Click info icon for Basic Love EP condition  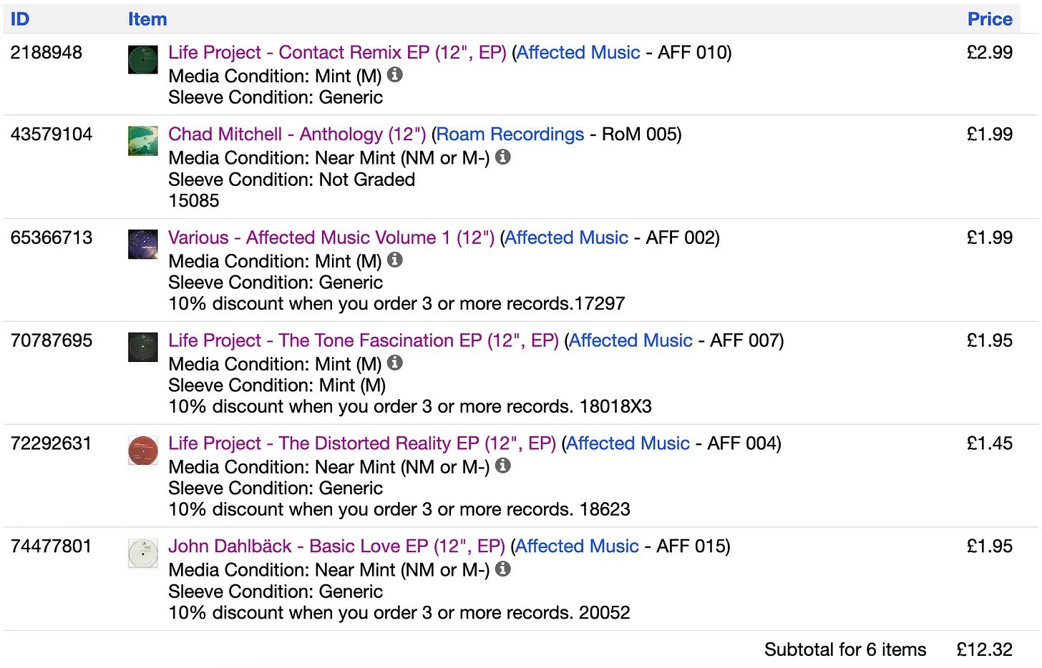pyautogui.click(x=503, y=569)
